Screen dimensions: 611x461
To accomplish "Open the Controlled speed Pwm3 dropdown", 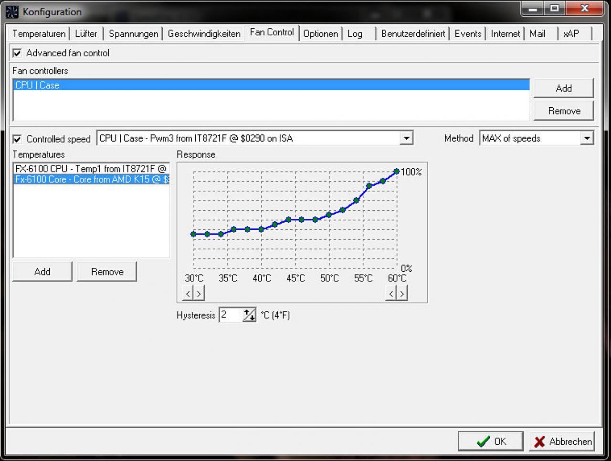I will (x=406, y=138).
